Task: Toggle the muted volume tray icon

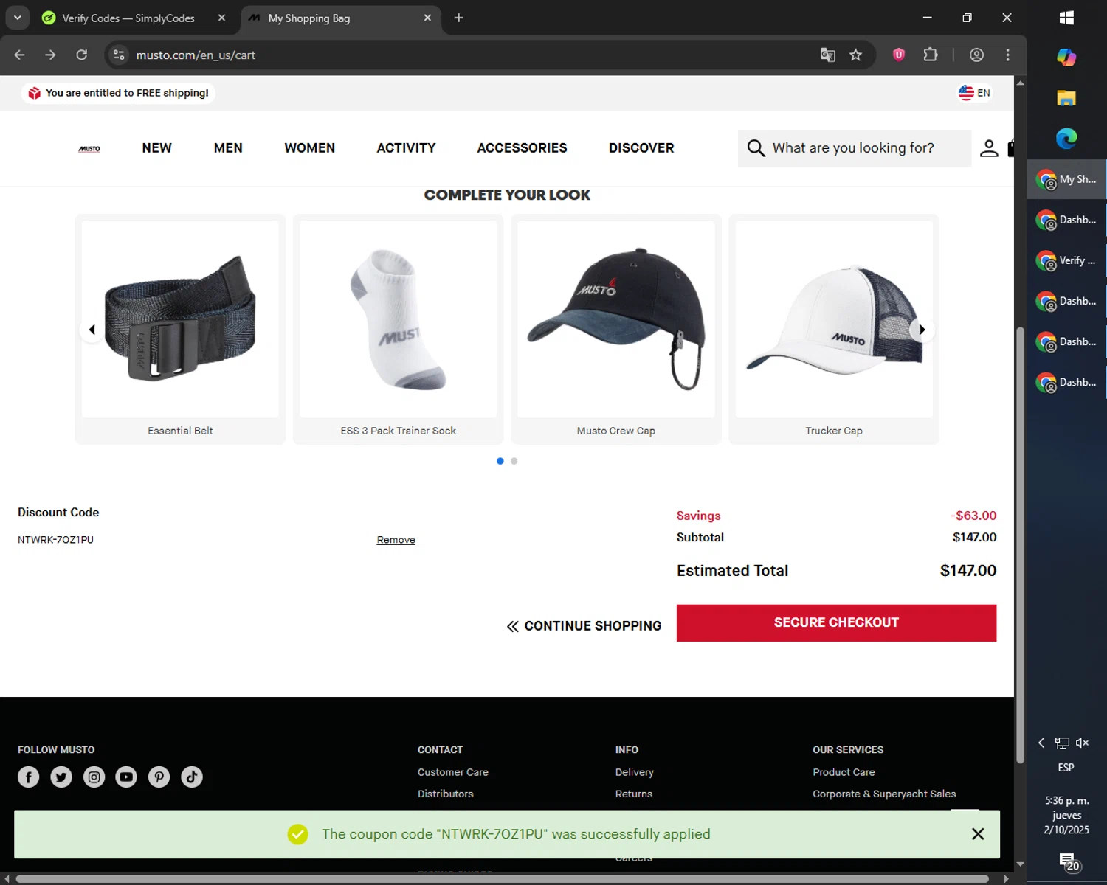Action: point(1082,743)
